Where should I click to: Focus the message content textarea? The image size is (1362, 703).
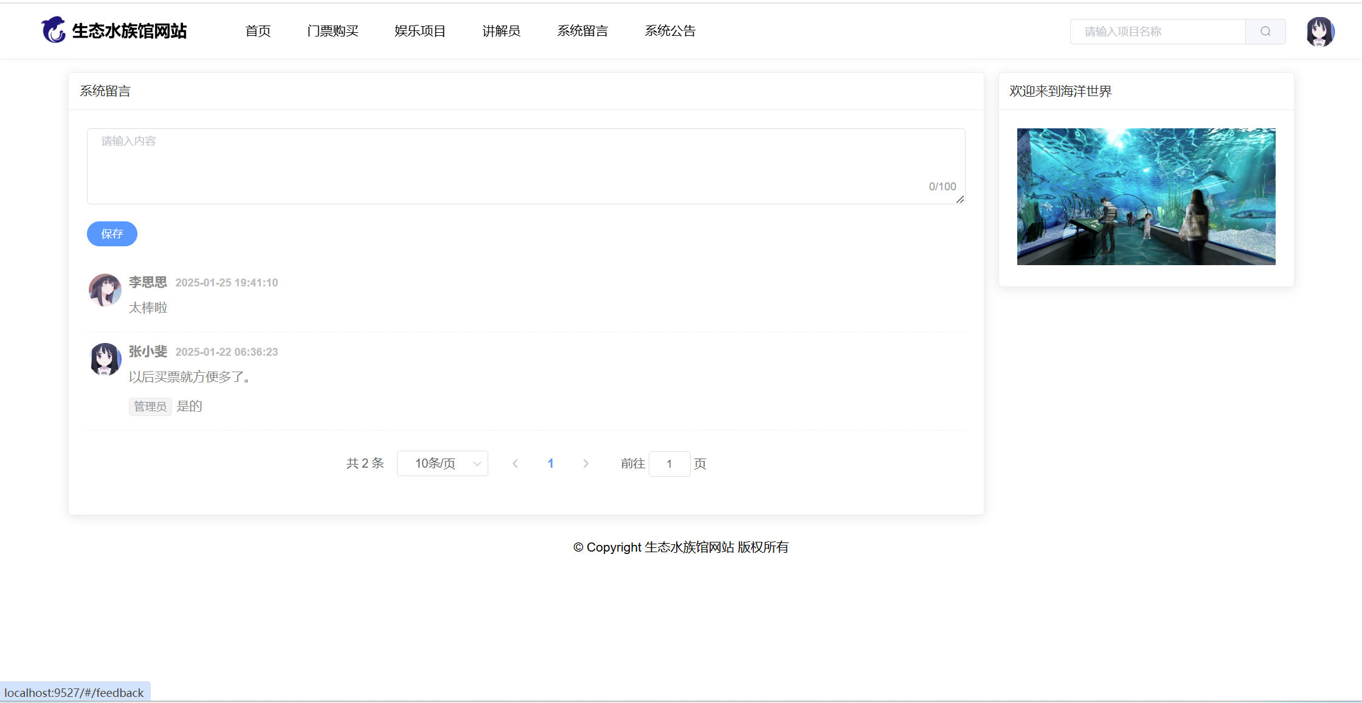tap(525, 165)
